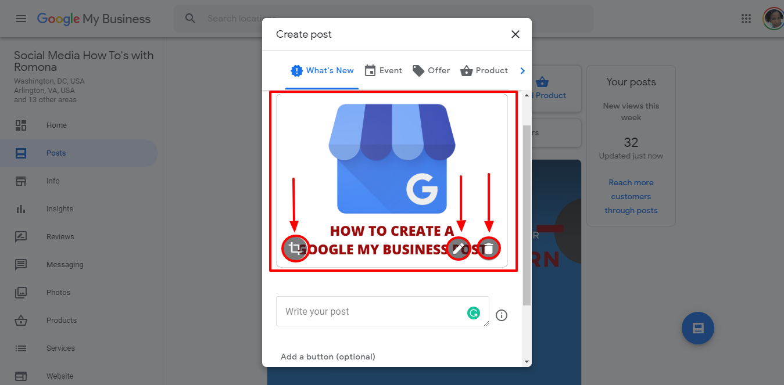Close the Create post dialog
The height and width of the screenshot is (385, 784).
pyautogui.click(x=515, y=34)
